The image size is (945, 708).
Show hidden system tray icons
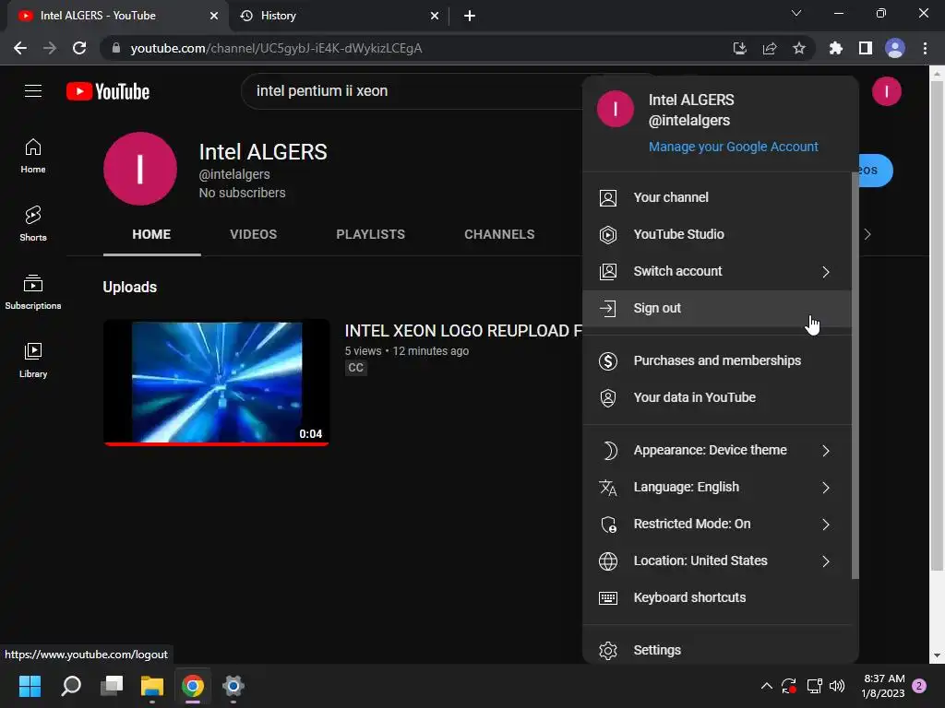[x=766, y=685]
